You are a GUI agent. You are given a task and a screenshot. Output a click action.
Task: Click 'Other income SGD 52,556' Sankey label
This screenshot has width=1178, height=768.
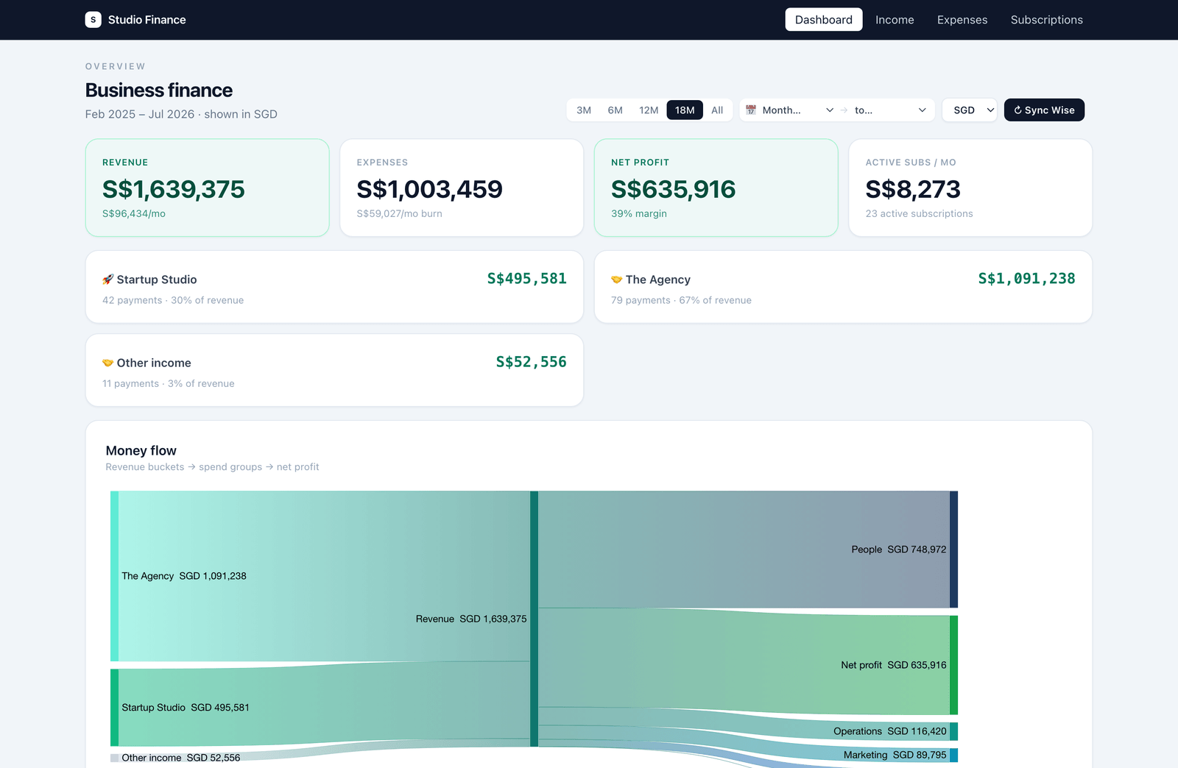[x=181, y=758]
